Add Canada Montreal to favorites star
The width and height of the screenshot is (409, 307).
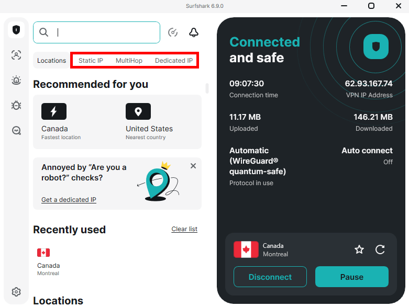click(x=359, y=249)
